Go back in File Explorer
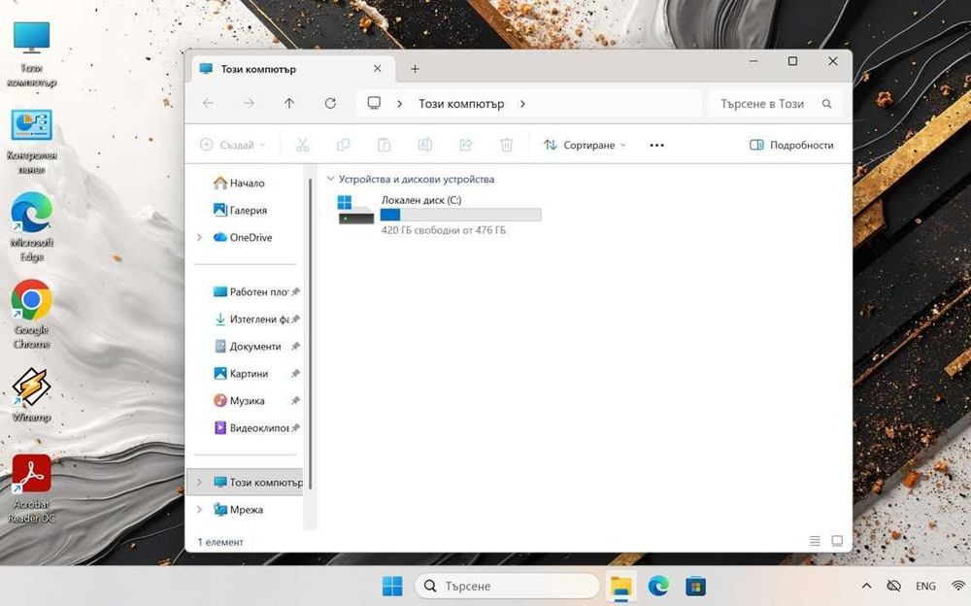Screen dimensions: 971x606 208,104
